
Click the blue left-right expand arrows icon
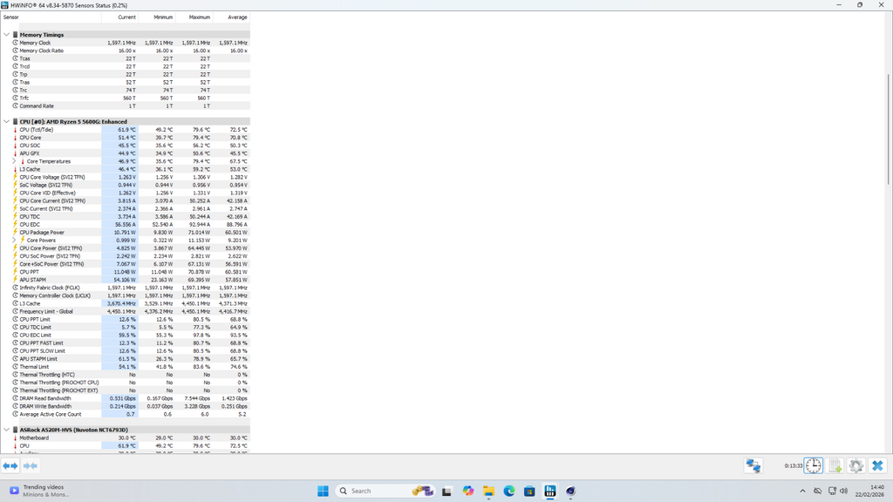point(10,466)
